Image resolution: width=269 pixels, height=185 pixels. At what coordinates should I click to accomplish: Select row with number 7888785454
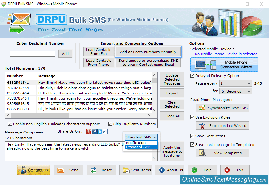[x=79, y=98]
